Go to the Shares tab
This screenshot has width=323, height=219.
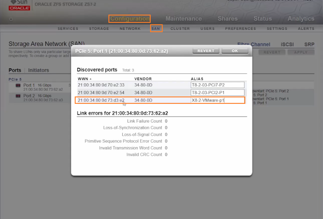(x=228, y=19)
